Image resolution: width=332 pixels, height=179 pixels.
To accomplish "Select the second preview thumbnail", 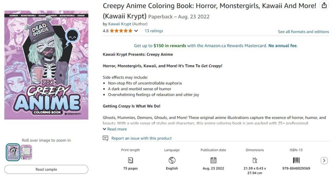I will (x=26, y=152).
